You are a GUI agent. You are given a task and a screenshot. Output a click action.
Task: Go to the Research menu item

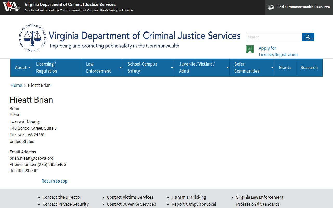point(309,68)
